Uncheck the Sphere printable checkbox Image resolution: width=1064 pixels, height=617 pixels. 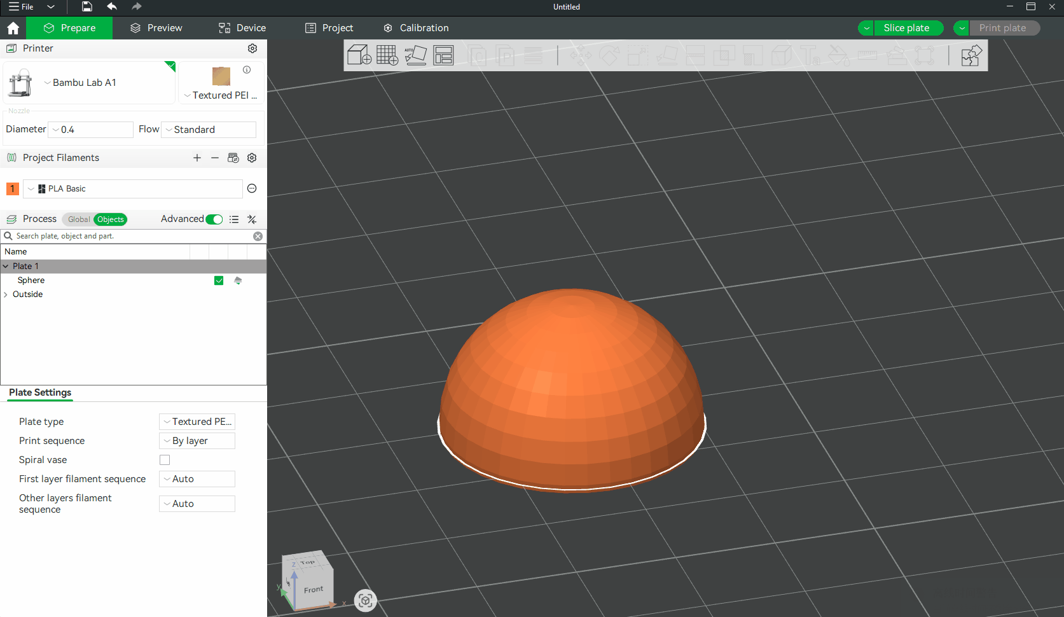[219, 281]
